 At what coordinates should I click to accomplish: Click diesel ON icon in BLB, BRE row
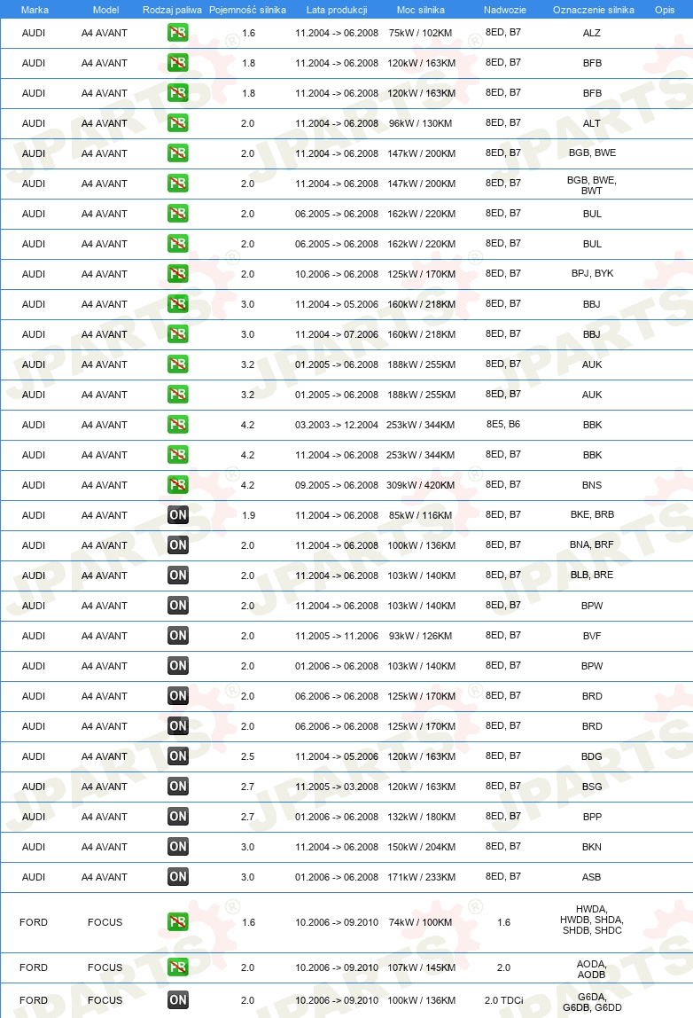point(178,576)
